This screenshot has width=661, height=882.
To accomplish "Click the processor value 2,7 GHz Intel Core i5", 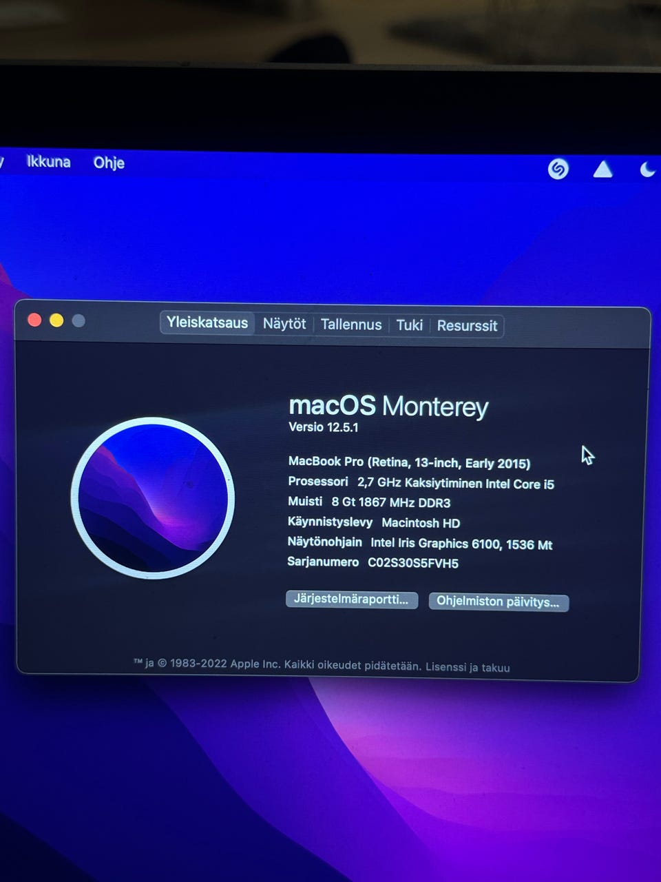I will click(x=456, y=483).
